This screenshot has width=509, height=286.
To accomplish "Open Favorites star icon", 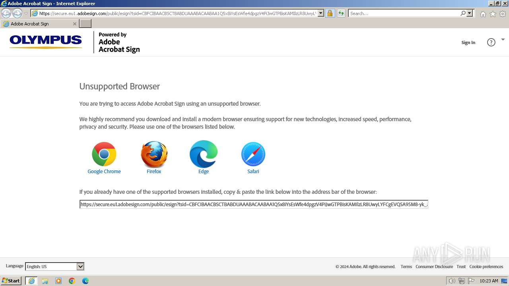I will pyautogui.click(x=493, y=14).
